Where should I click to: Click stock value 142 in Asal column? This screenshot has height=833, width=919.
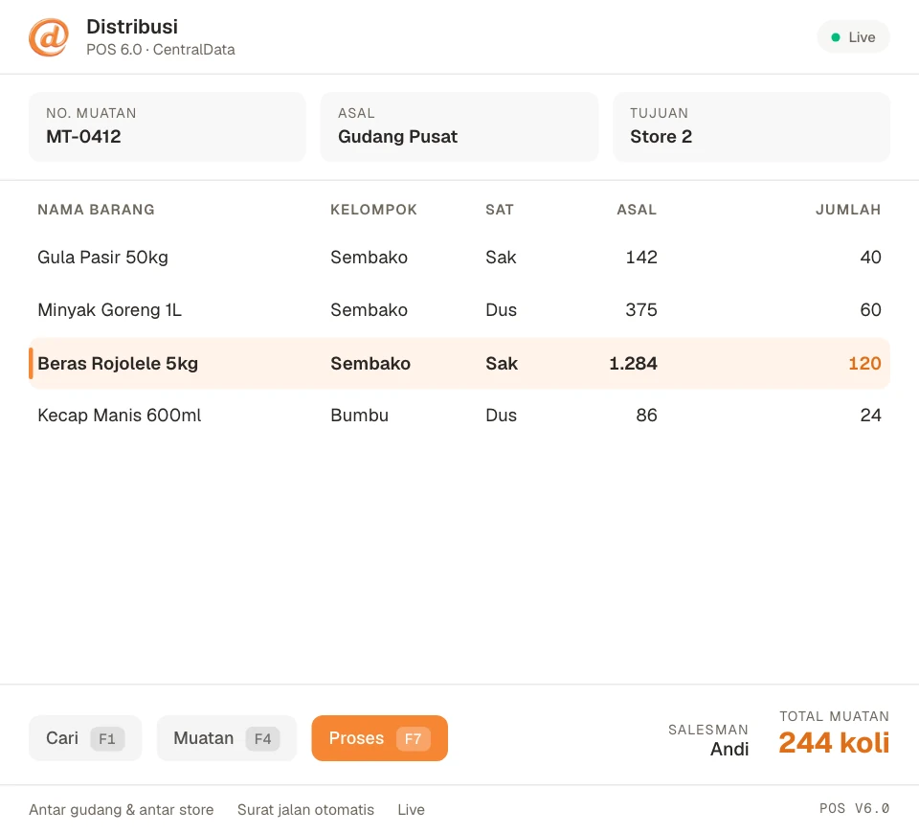pyautogui.click(x=641, y=258)
